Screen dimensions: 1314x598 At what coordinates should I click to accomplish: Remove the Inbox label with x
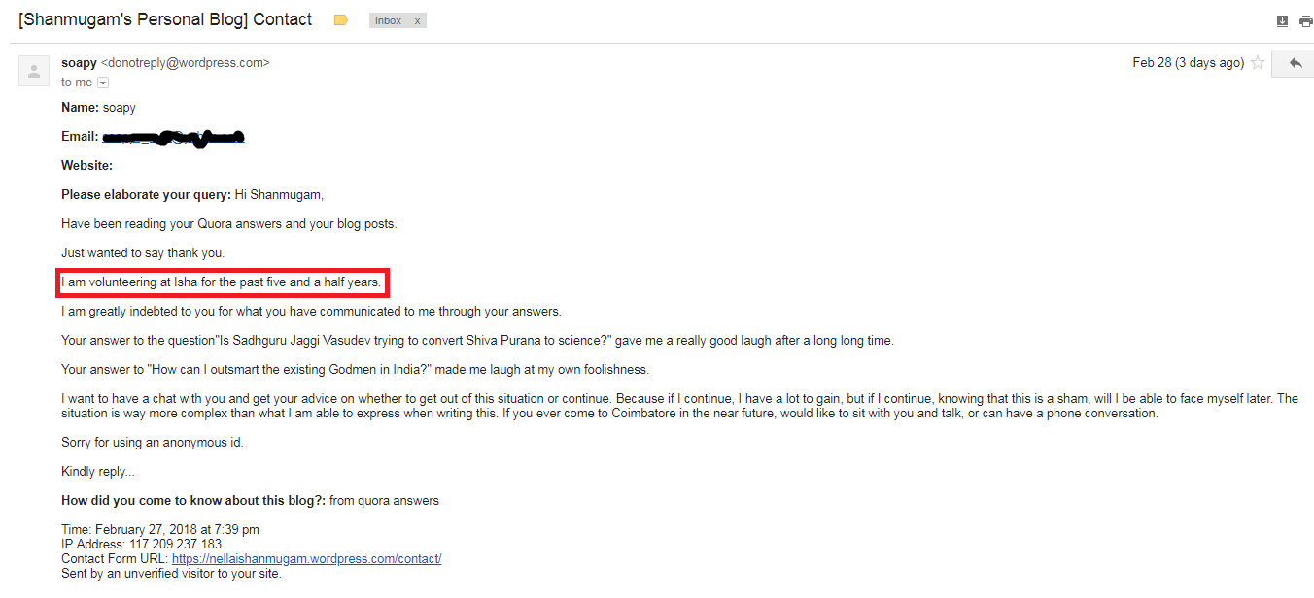tap(417, 20)
